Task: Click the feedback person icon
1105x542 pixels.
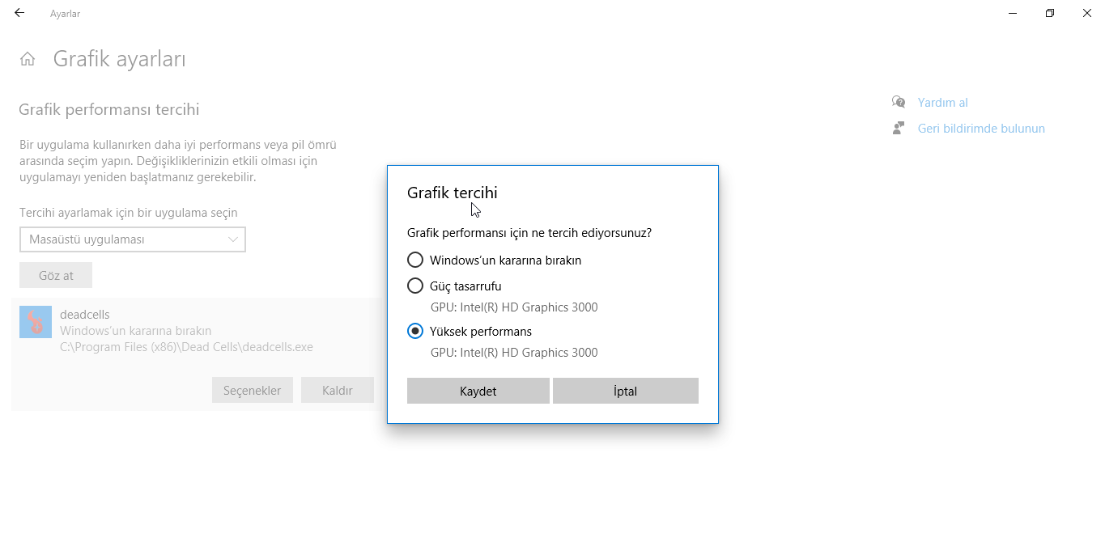Action: pyautogui.click(x=899, y=129)
